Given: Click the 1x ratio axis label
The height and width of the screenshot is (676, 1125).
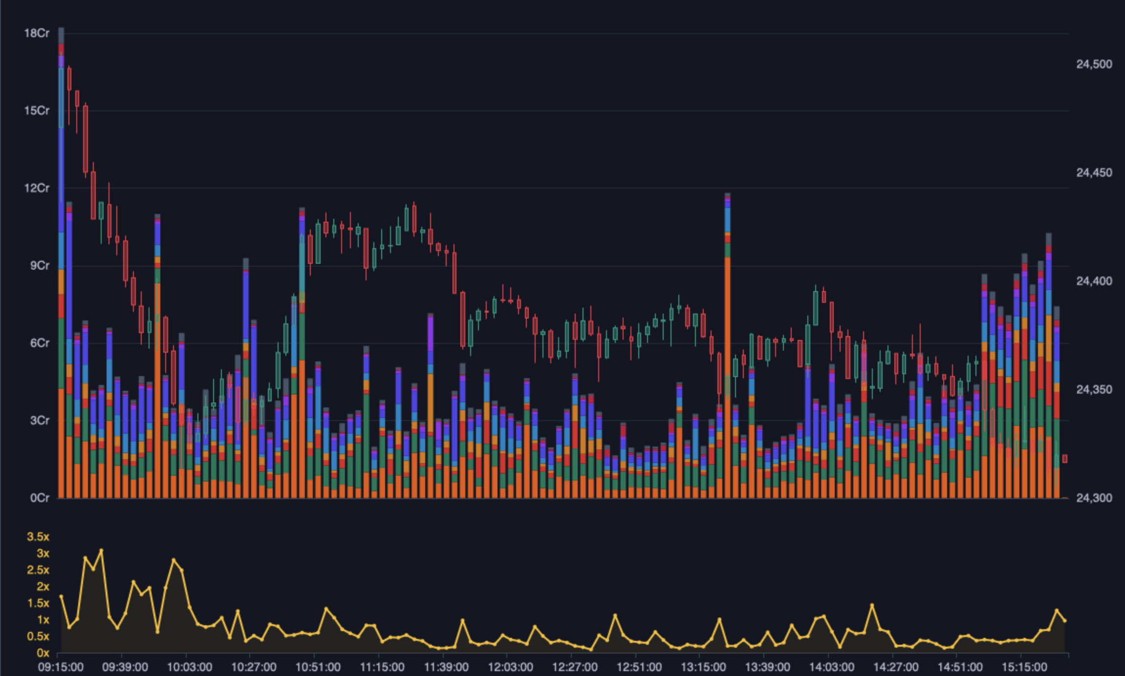Looking at the screenshot, I should [43, 620].
